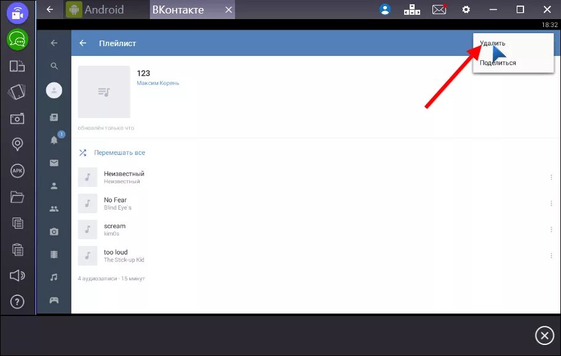Open BlueStacks keyboard controls icon
Viewport: 561px width, 356px height.
(412, 10)
